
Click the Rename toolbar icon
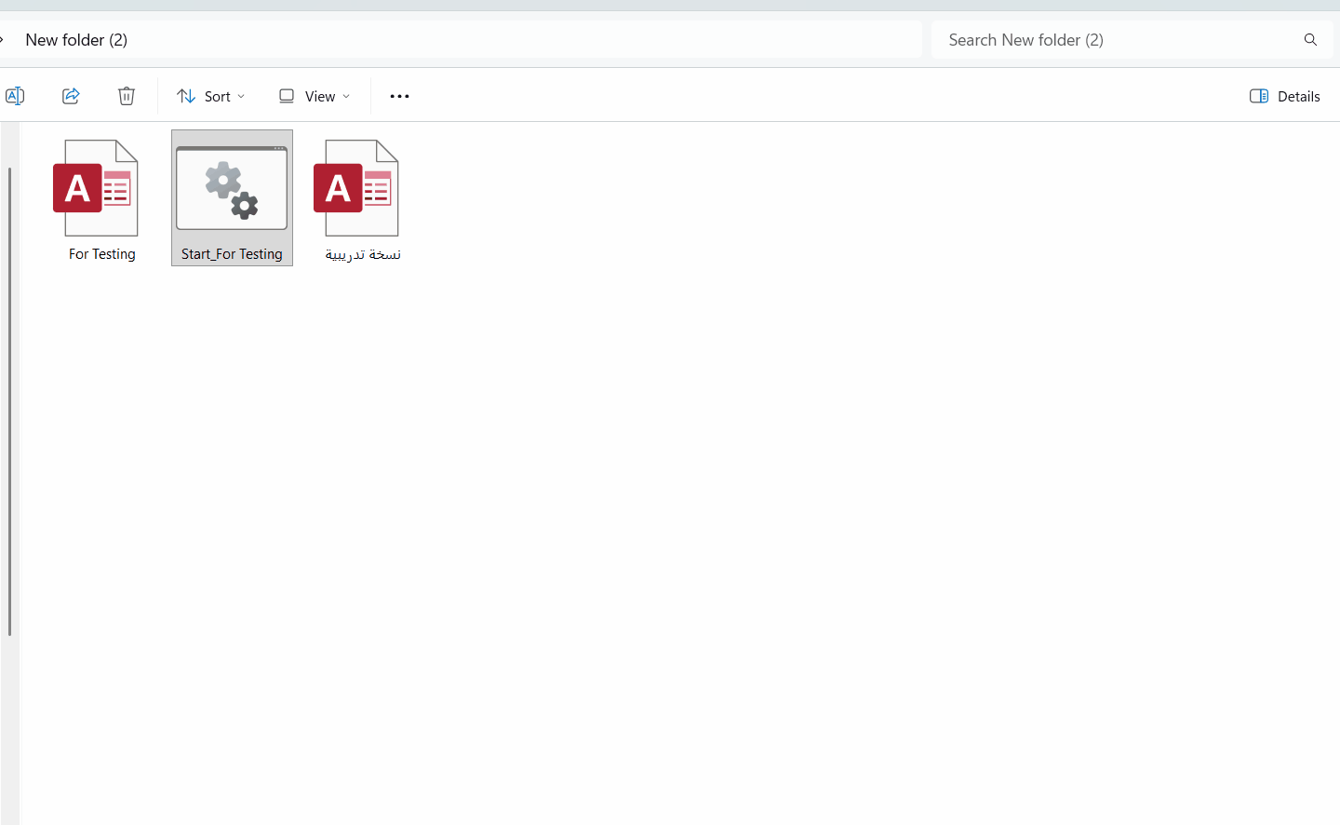tap(15, 96)
